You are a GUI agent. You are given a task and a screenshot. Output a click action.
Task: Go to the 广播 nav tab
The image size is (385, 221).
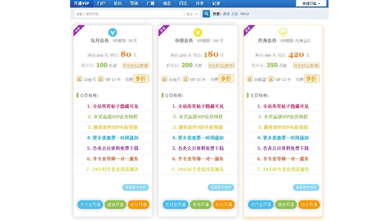coord(150,3)
